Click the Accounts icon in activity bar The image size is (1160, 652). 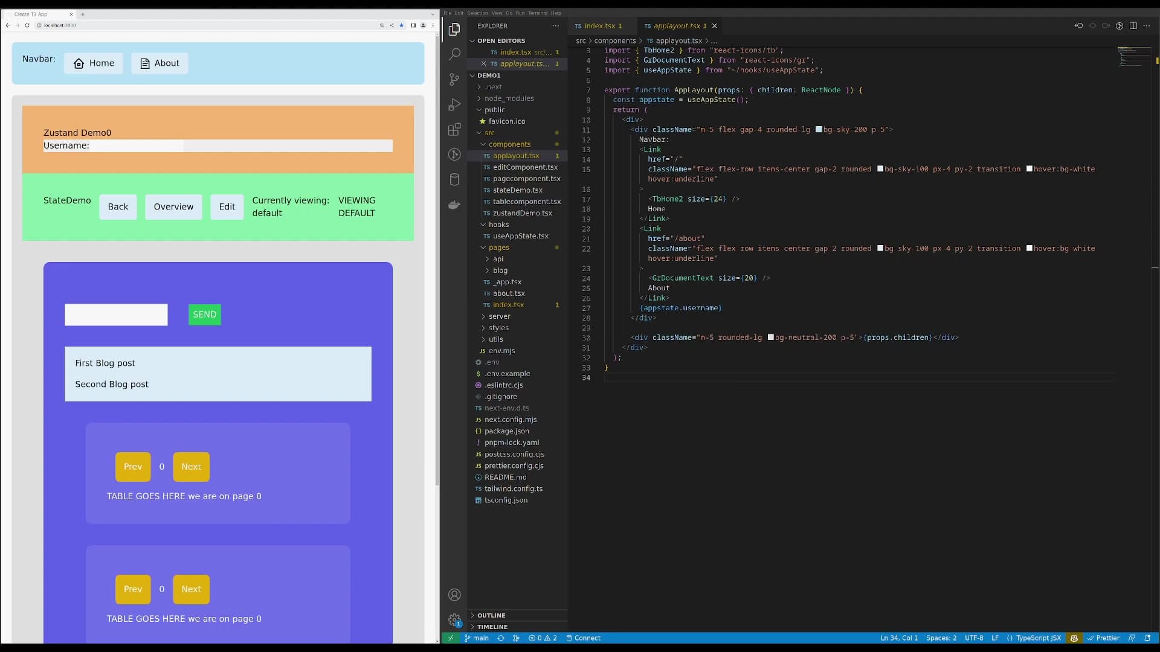454,595
